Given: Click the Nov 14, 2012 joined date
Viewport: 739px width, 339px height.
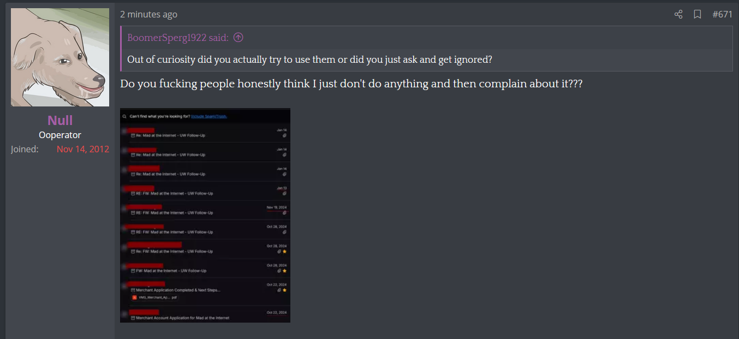Looking at the screenshot, I should pos(83,149).
